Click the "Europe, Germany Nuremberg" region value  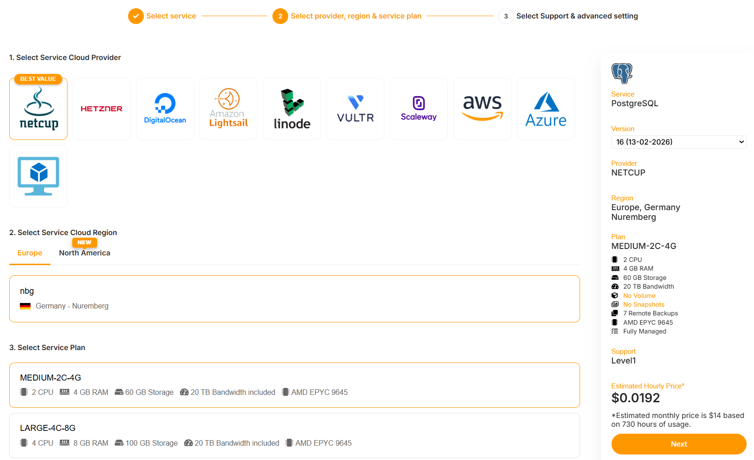tap(646, 212)
